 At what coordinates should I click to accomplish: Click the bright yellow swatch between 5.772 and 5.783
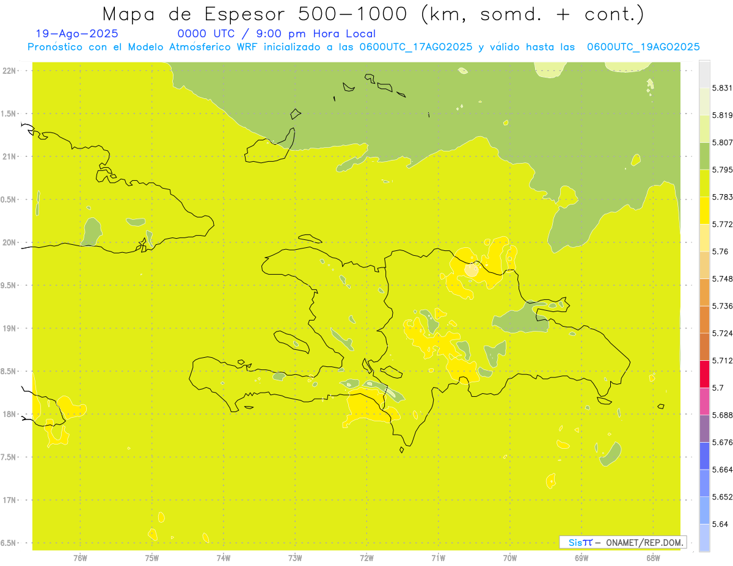(x=704, y=210)
